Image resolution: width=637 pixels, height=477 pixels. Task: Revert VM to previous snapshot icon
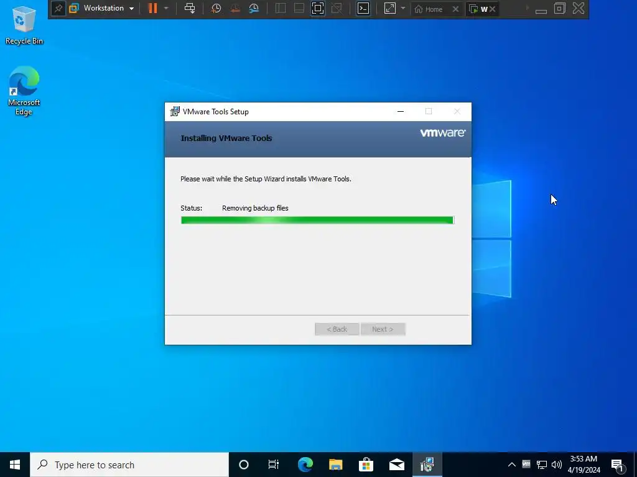pos(235,8)
